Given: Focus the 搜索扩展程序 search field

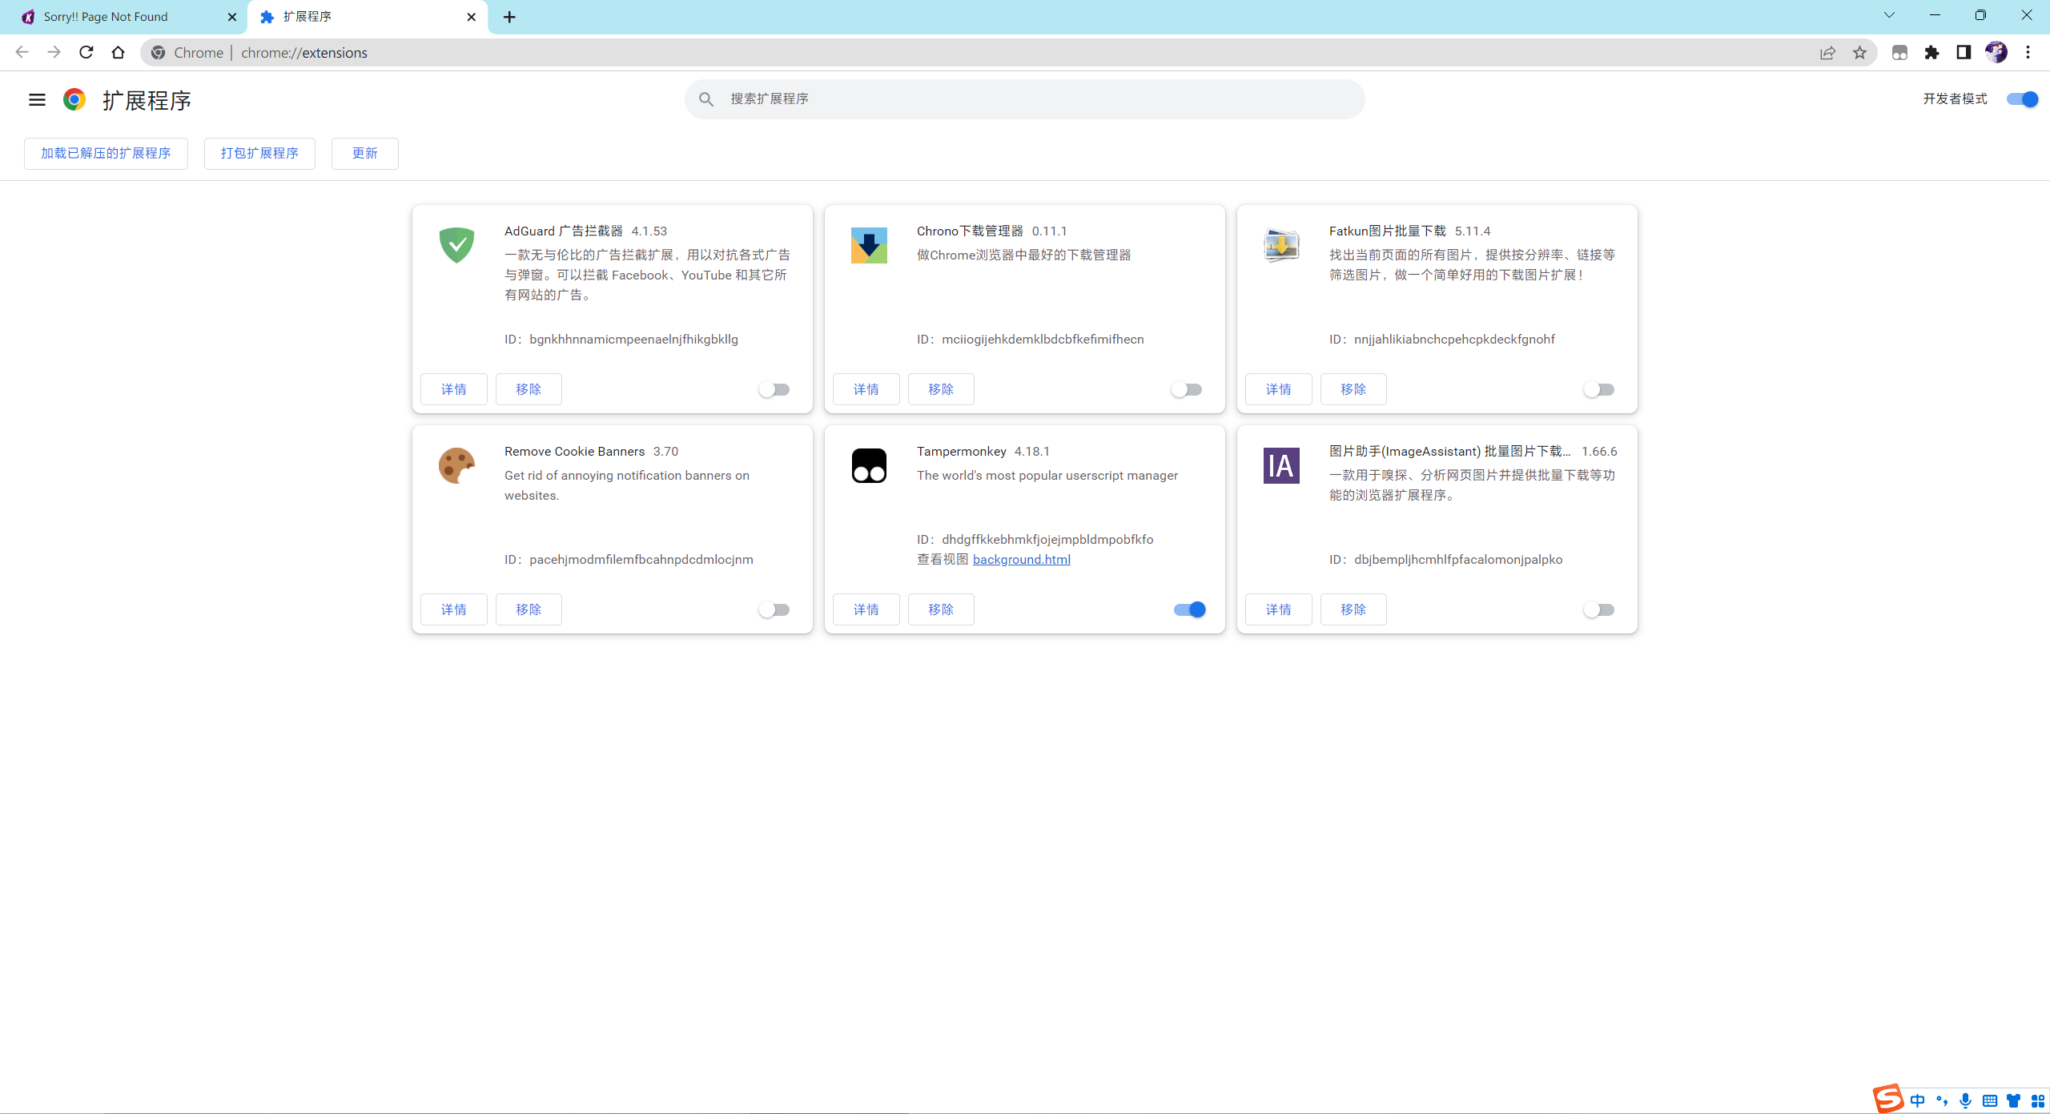Looking at the screenshot, I should click(1025, 99).
